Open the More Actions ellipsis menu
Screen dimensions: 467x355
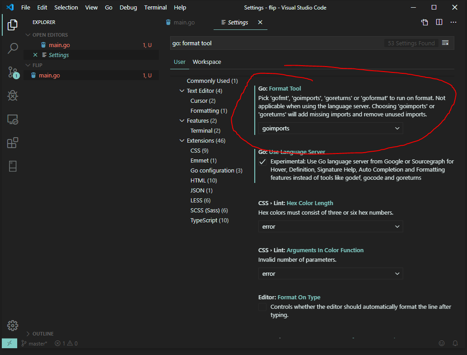tap(453, 22)
